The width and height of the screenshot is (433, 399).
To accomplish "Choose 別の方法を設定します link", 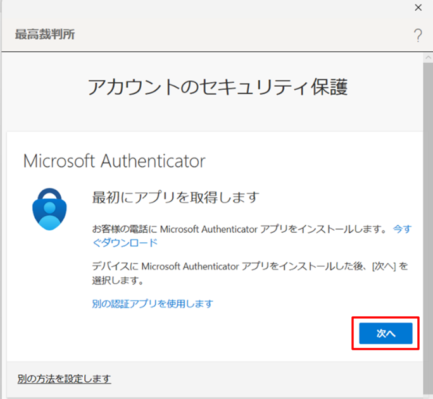I will tap(64, 379).
